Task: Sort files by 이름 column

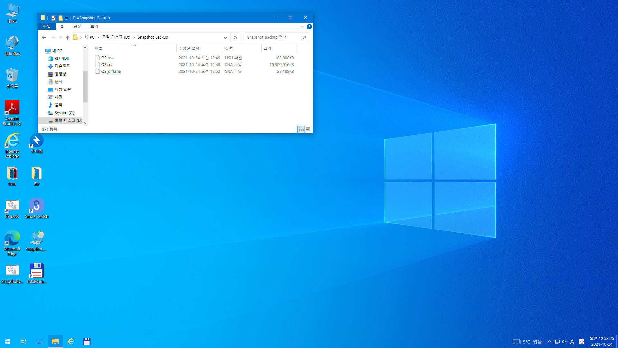Action: [x=135, y=48]
